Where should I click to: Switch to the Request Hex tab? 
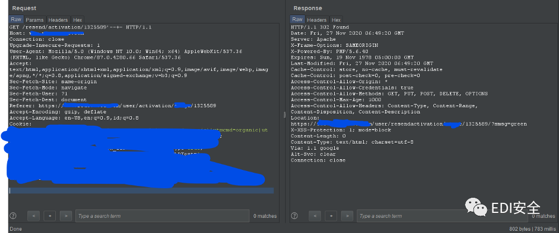(x=77, y=20)
